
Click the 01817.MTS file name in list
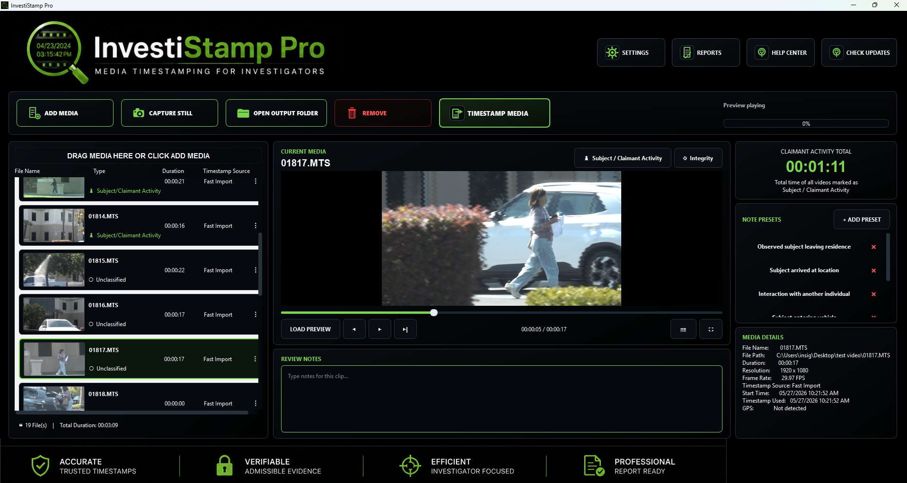point(104,350)
